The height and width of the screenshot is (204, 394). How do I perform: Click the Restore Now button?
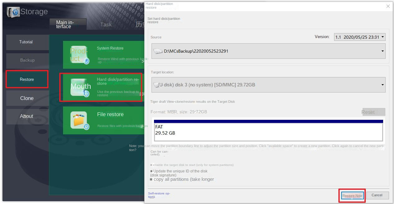point(352,195)
